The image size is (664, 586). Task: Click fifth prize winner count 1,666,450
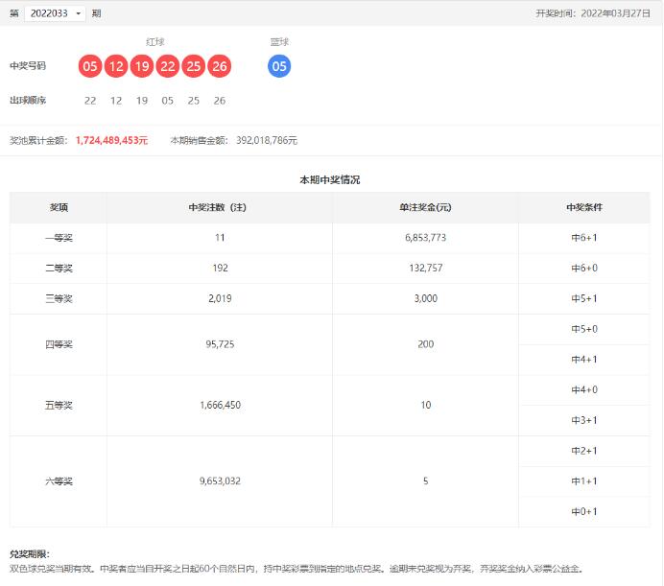tap(220, 405)
